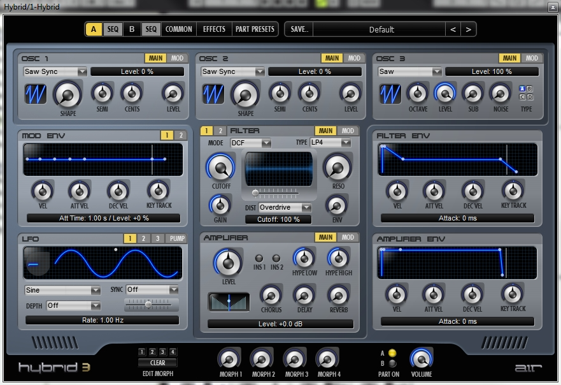Image resolution: width=561 pixels, height=385 pixels.
Task: Open the Dist Overdrive dropdown
Action: pos(285,207)
